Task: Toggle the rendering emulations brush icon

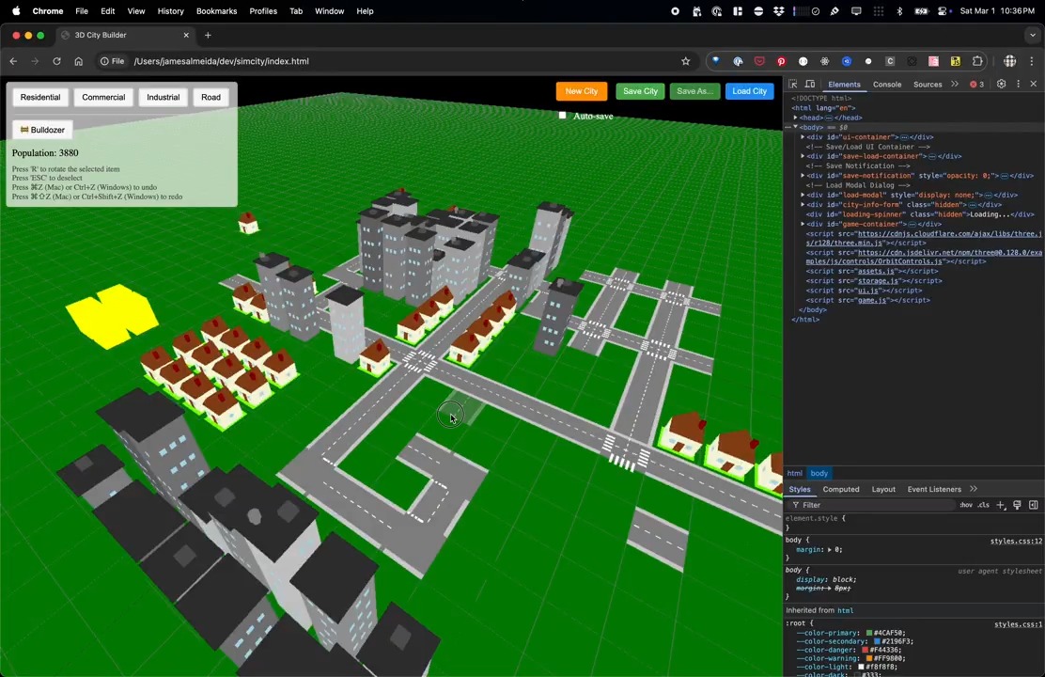Action: (x=1017, y=505)
